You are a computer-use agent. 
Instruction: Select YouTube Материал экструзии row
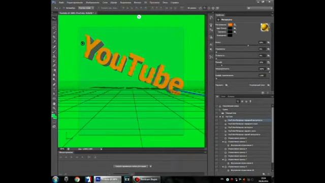[x=240, y=128]
